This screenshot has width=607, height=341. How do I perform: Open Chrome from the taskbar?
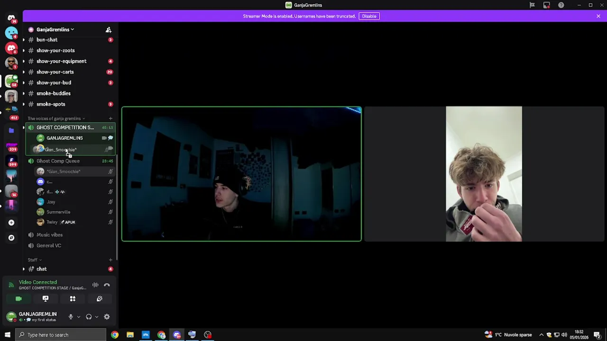tap(115, 335)
